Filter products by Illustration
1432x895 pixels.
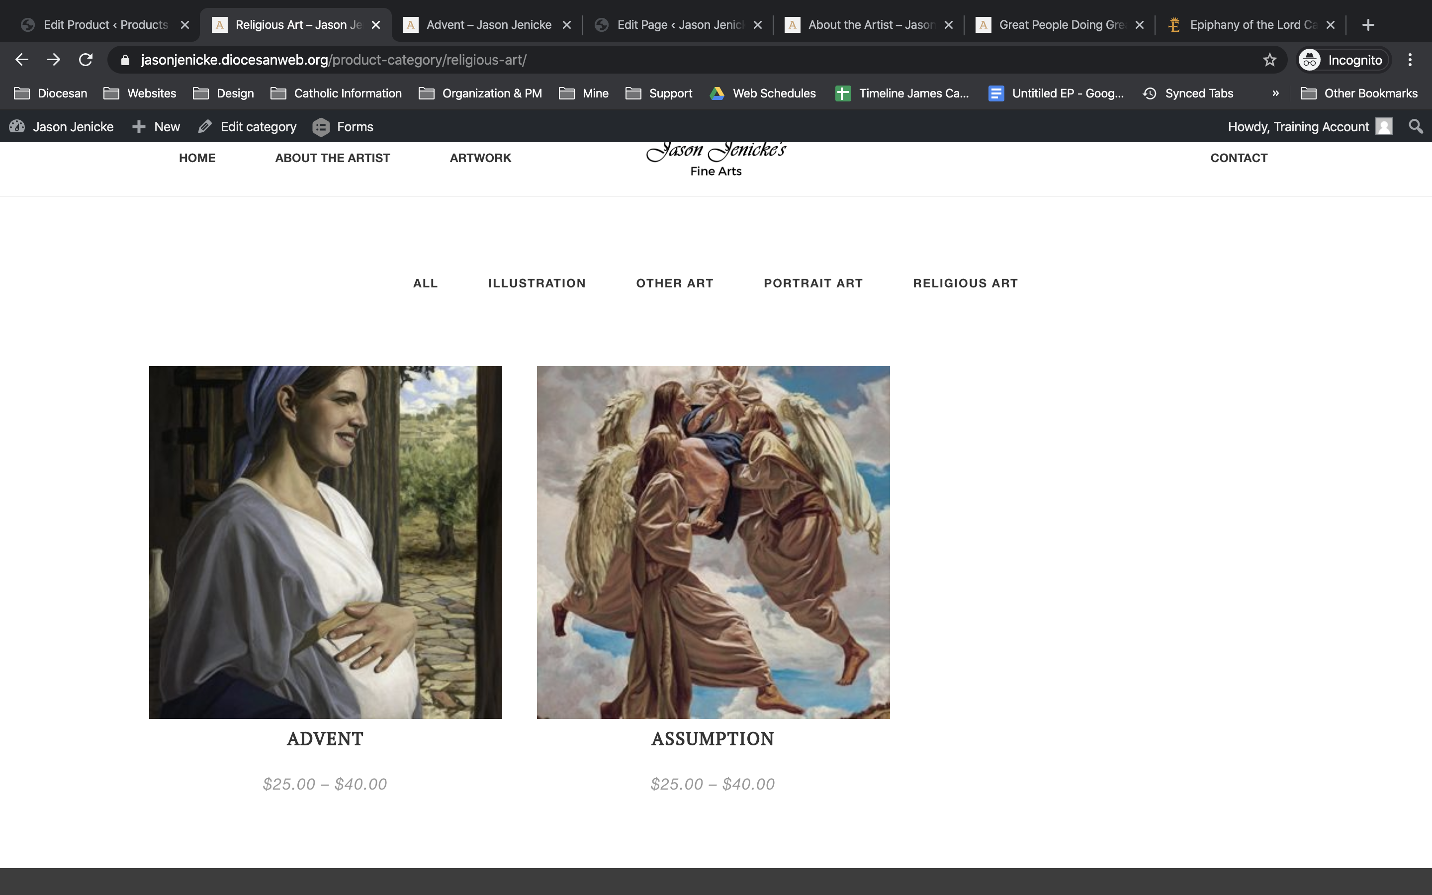point(537,283)
